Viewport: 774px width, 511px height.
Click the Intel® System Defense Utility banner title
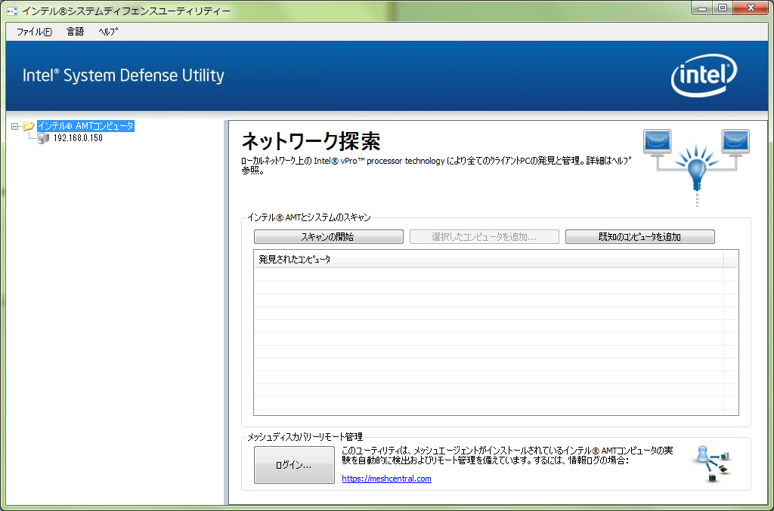[x=123, y=75]
